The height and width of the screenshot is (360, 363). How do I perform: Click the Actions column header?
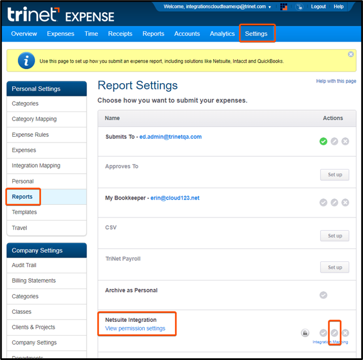click(333, 118)
